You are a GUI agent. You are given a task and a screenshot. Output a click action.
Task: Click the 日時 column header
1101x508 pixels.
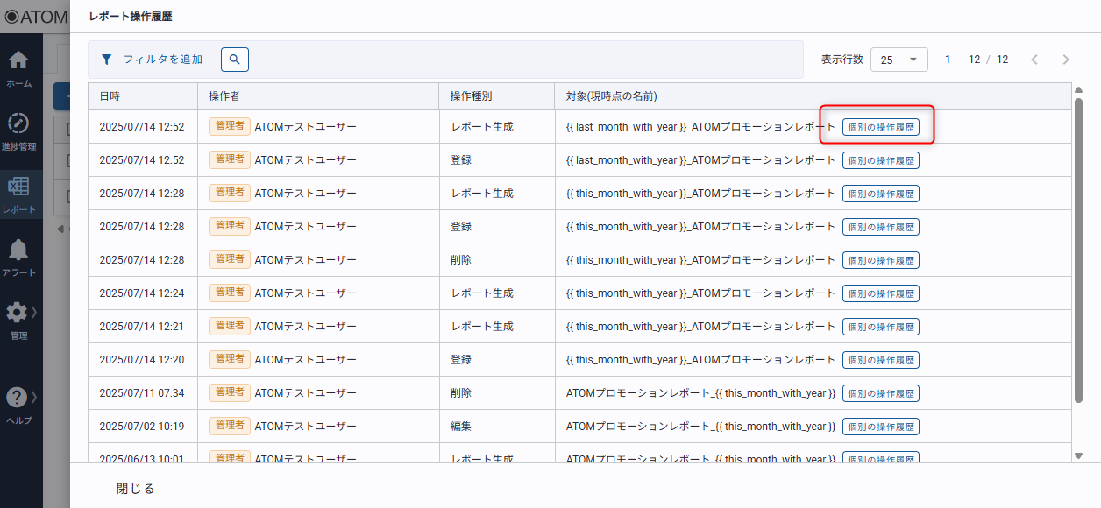(x=110, y=96)
